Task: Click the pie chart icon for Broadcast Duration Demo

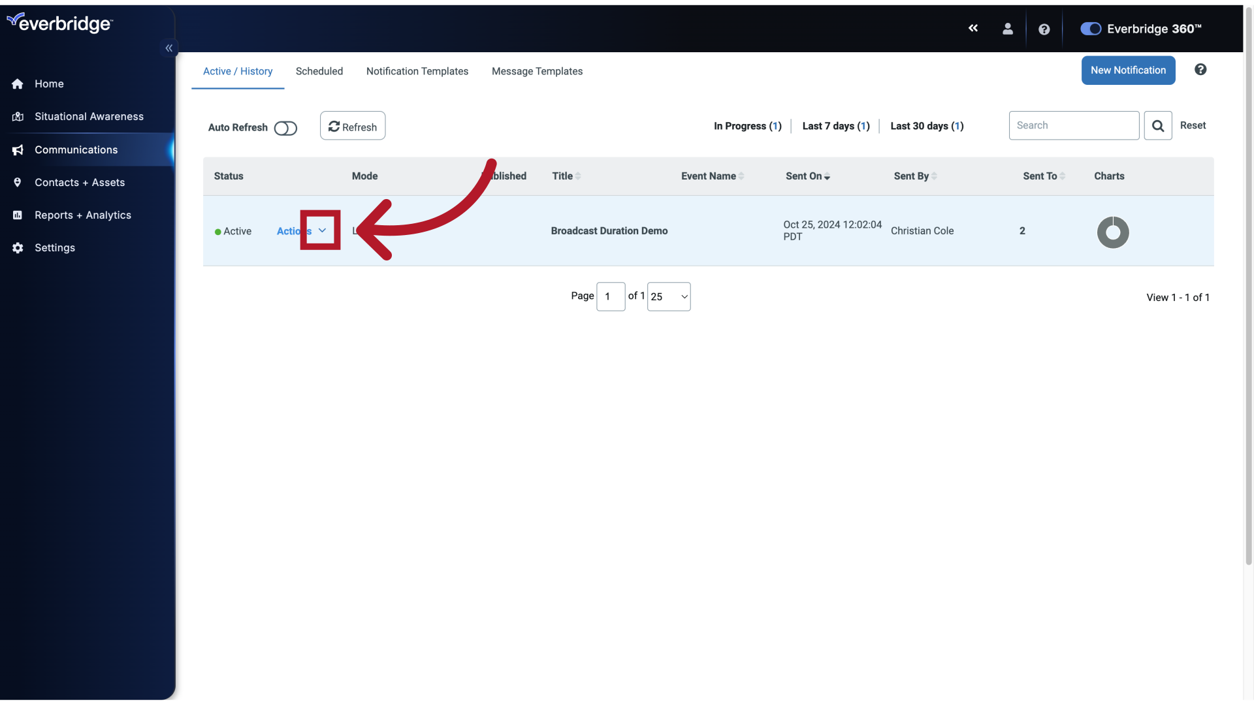Action: pos(1113,230)
